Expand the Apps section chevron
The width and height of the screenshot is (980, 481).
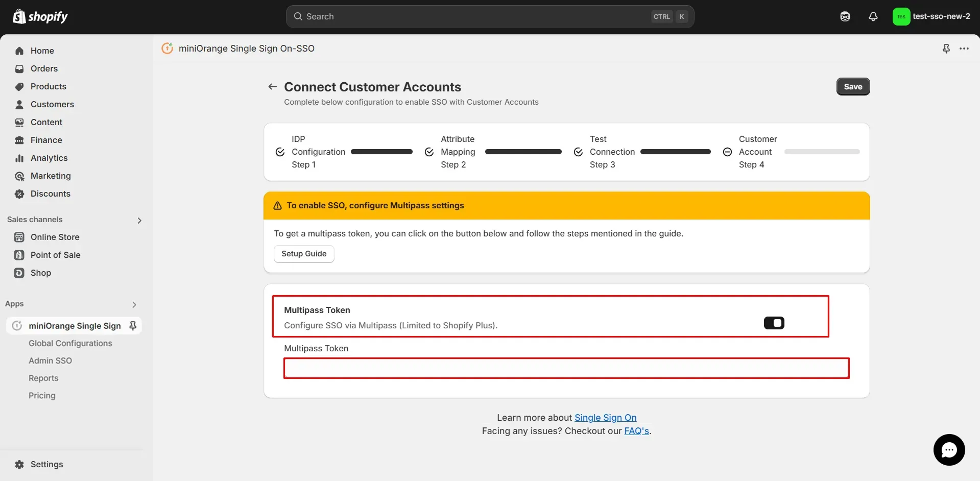click(x=134, y=304)
